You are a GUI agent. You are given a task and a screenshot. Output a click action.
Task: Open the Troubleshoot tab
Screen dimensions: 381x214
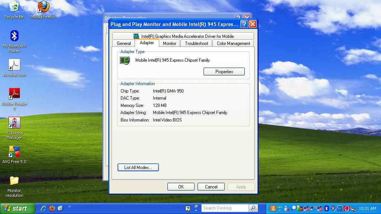196,43
